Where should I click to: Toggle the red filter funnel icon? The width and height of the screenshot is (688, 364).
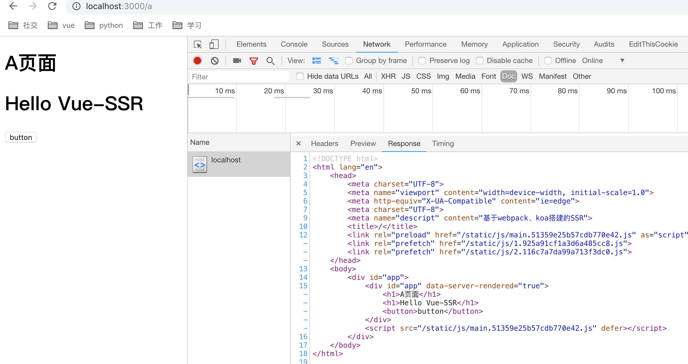pyautogui.click(x=253, y=61)
